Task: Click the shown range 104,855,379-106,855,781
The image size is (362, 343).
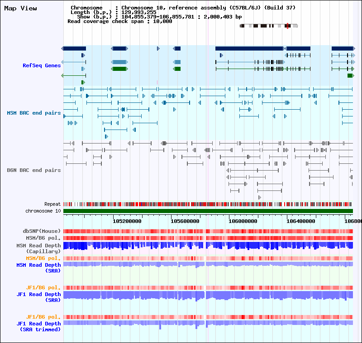Action: click(157, 17)
